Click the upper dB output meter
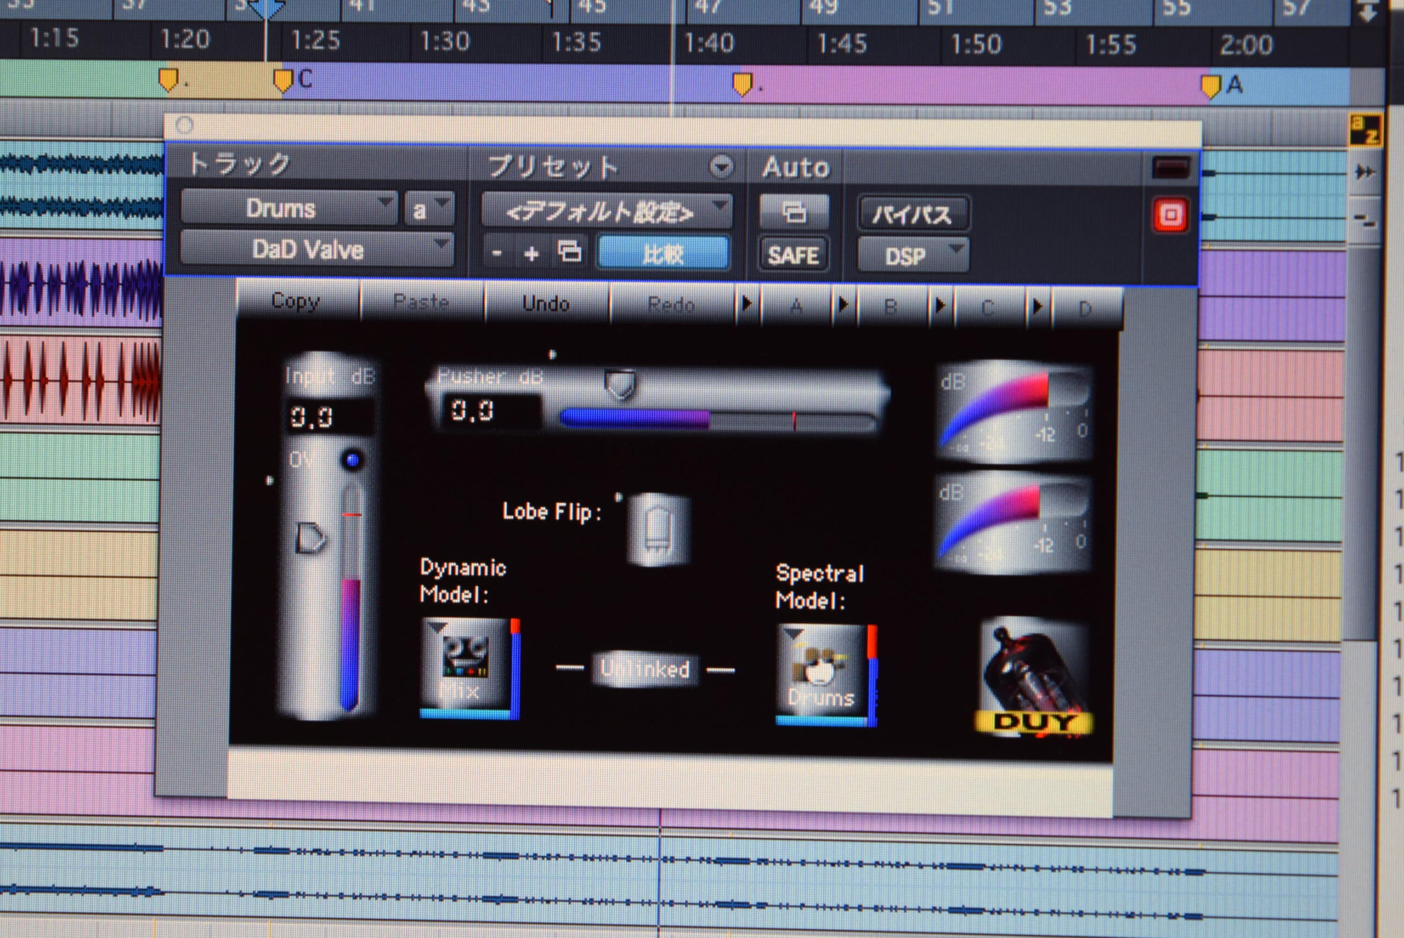 click(x=1015, y=412)
